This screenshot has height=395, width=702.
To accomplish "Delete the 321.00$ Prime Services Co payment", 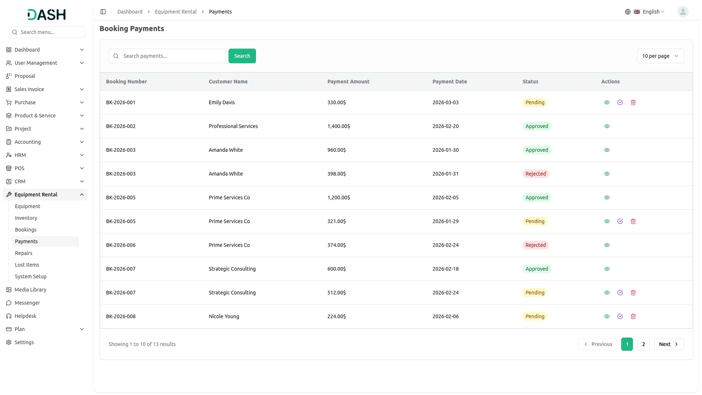I will pos(633,221).
